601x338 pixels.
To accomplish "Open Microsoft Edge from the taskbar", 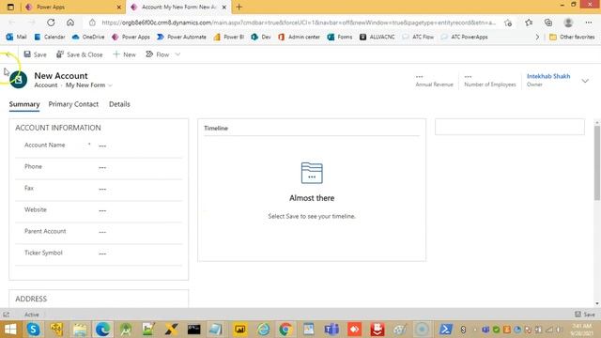I will click(x=102, y=330).
